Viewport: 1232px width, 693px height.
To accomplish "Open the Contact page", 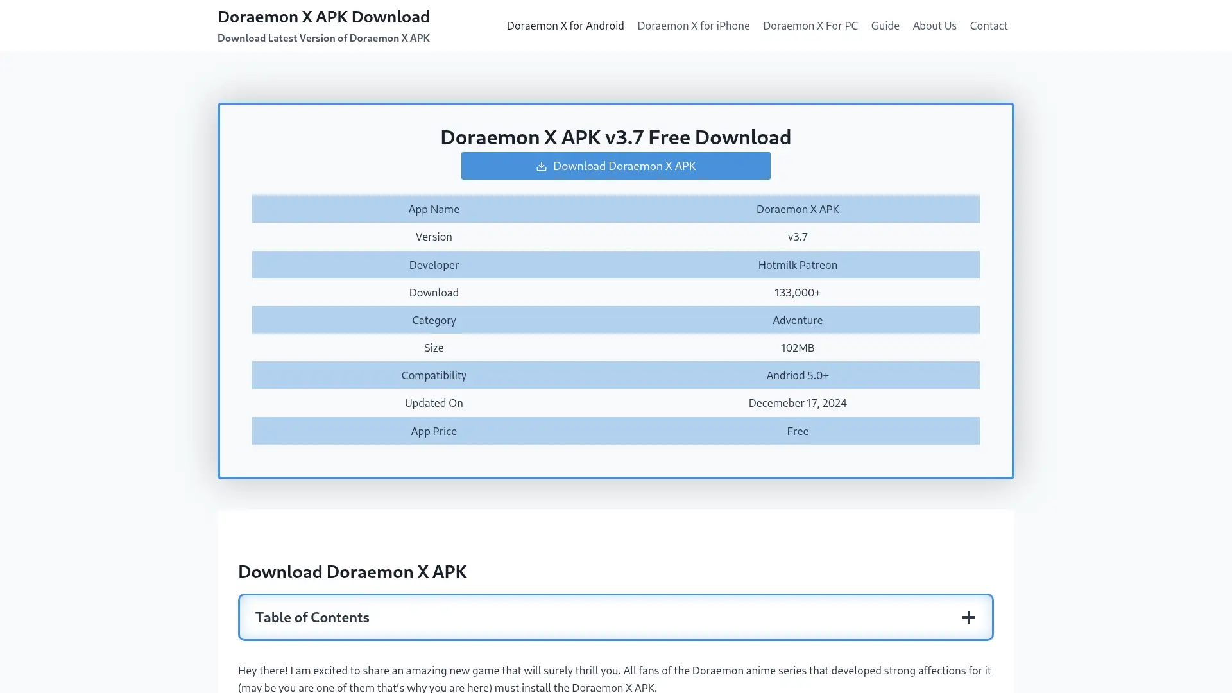I will coord(989,26).
